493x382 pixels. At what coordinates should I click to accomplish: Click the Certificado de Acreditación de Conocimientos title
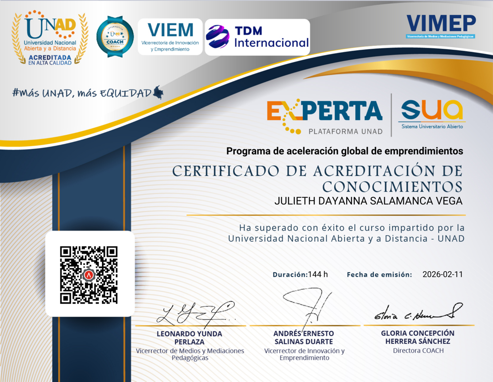pyautogui.click(x=318, y=179)
